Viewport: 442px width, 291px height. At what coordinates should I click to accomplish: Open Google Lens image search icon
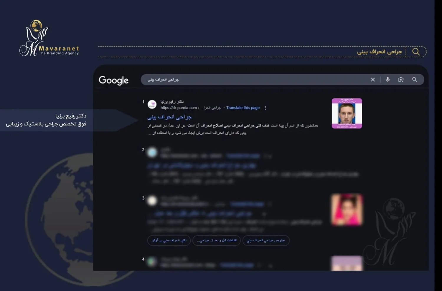click(x=401, y=80)
